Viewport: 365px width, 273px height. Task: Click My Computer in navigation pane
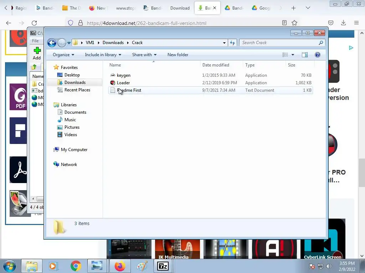tap(74, 150)
